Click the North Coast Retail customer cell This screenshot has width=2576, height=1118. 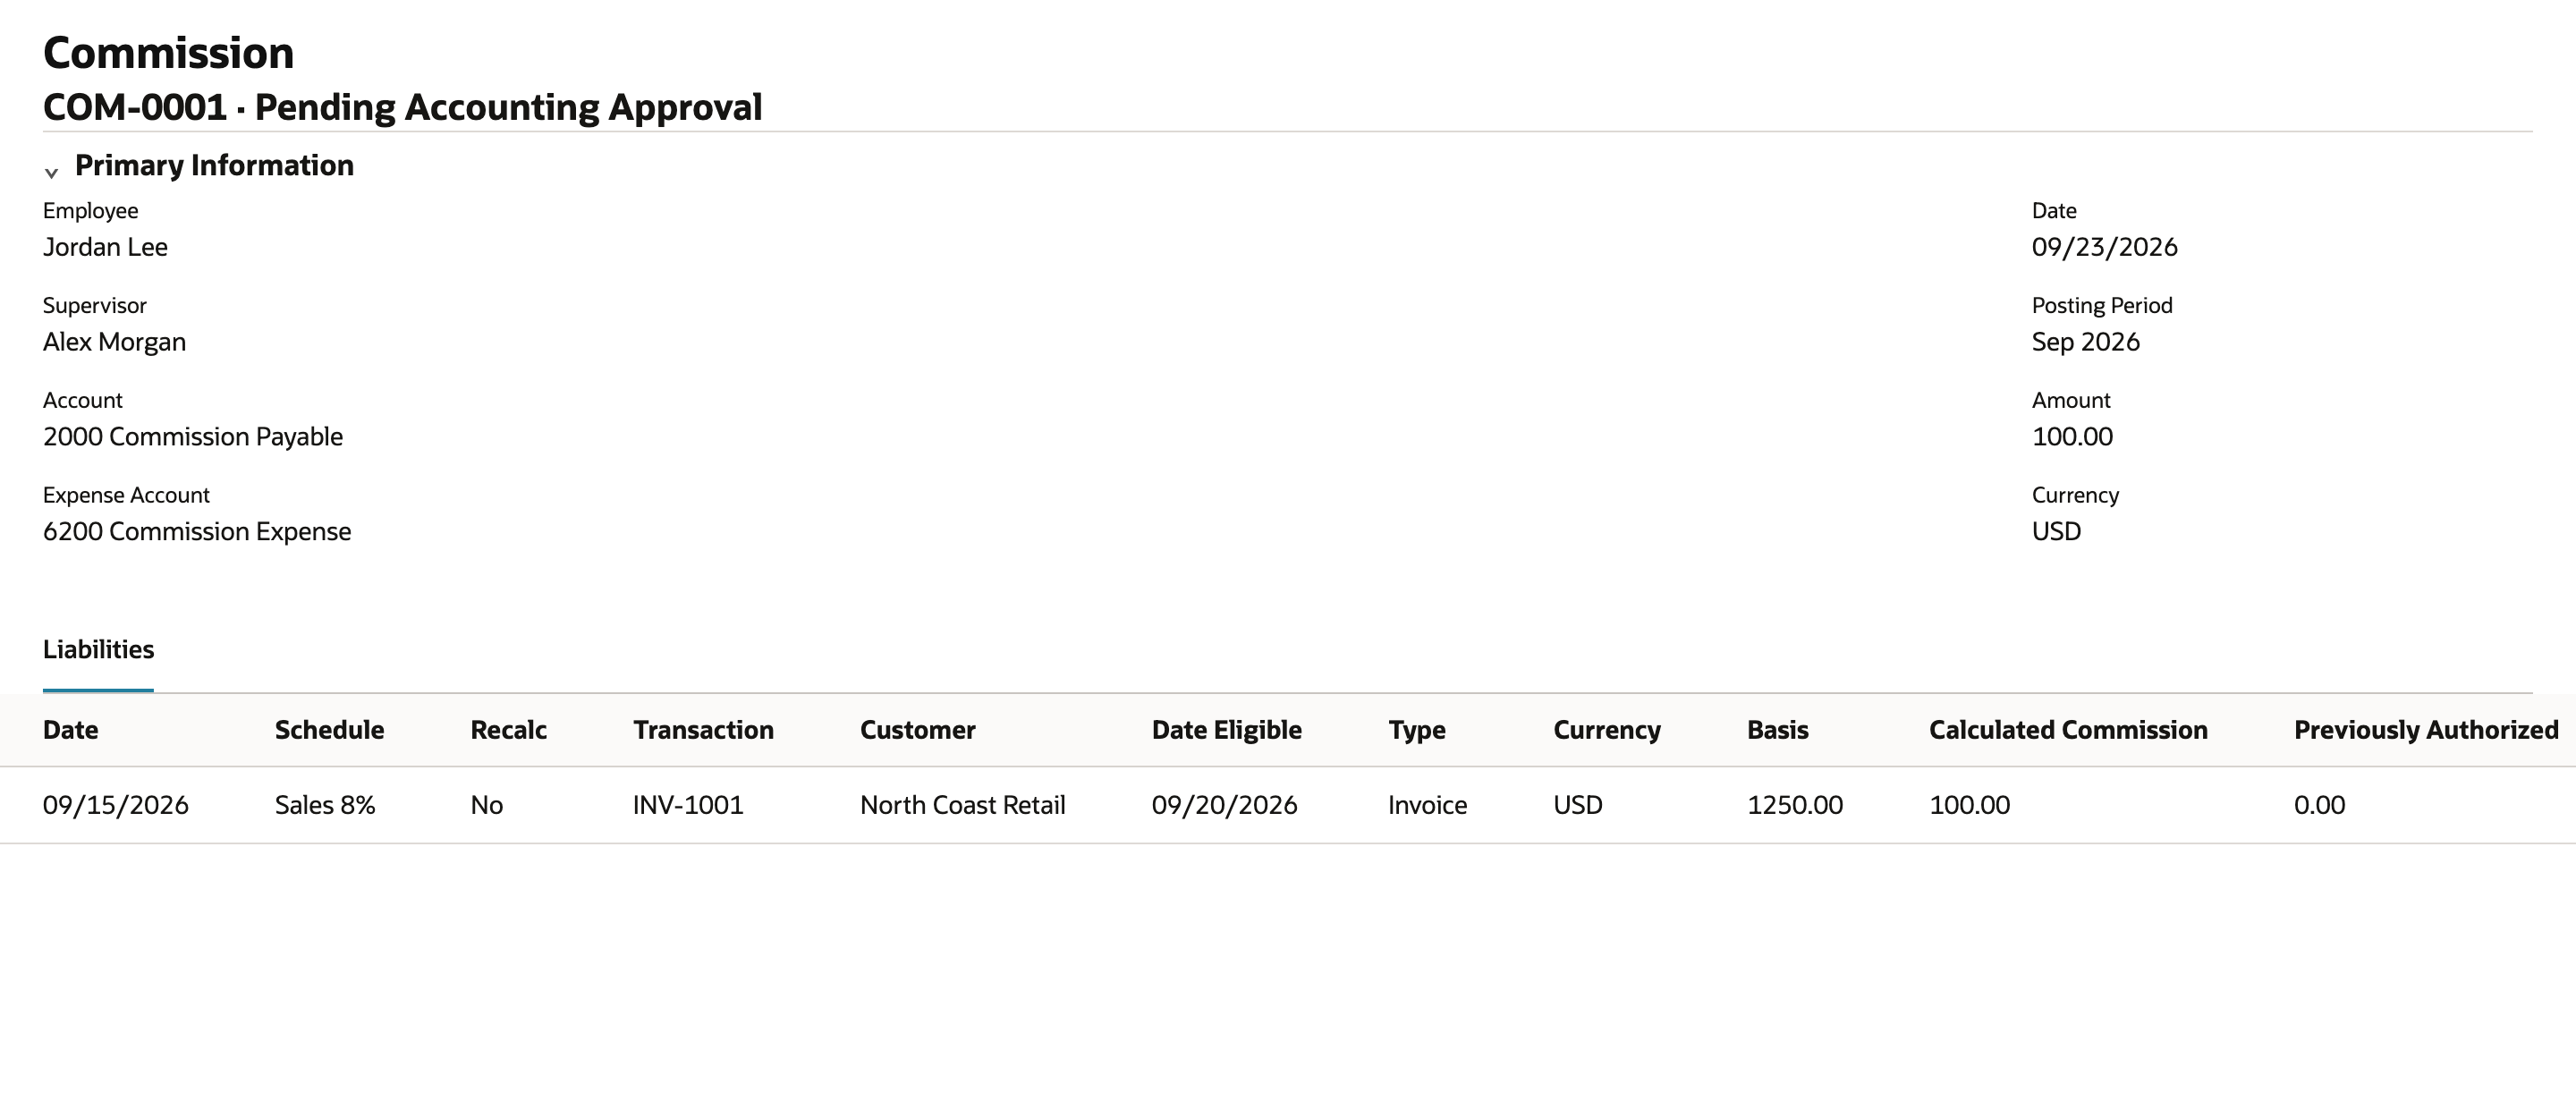click(962, 805)
